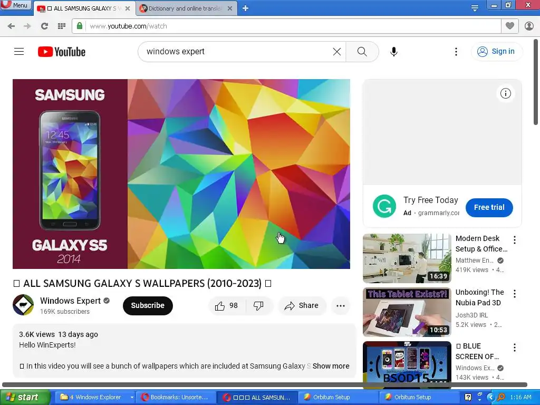Switch to the ALL SAMSUNG GALAXY tab
540x405 pixels.
pos(84,8)
